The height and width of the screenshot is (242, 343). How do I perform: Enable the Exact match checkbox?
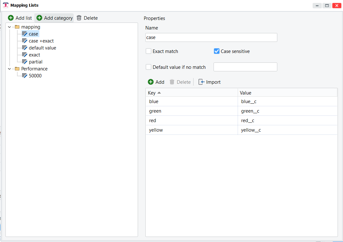[148, 51]
